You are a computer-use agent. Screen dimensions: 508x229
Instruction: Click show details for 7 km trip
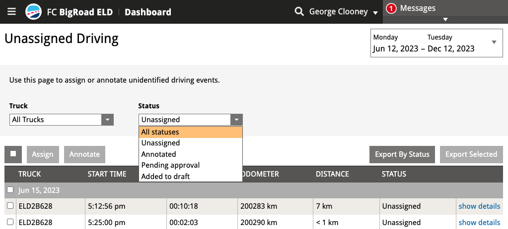pos(479,206)
